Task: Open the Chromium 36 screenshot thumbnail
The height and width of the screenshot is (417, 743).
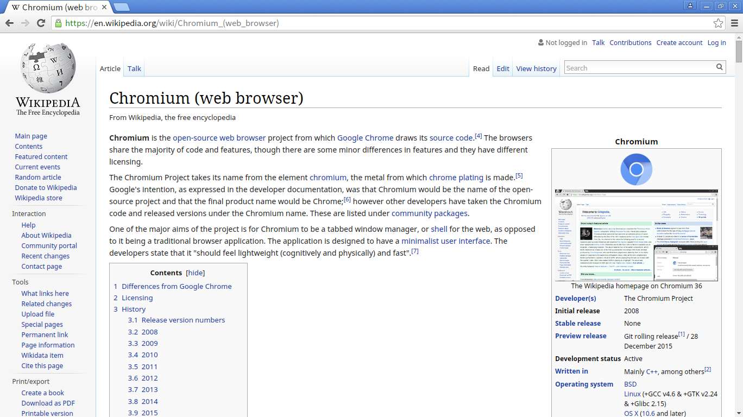Action: point(636,235)
